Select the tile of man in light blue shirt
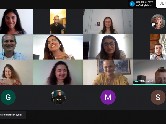 click(17, 47)
